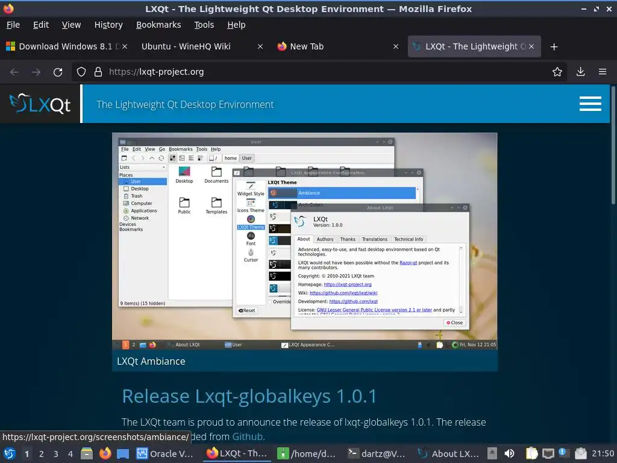The height and width of the screenshot is (463, 617).
Task: View site security via padlock icon
Action: (98, 72)
